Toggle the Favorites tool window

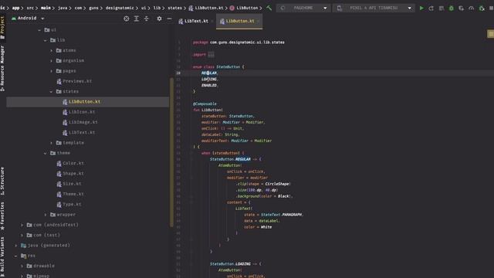(2, 215)
